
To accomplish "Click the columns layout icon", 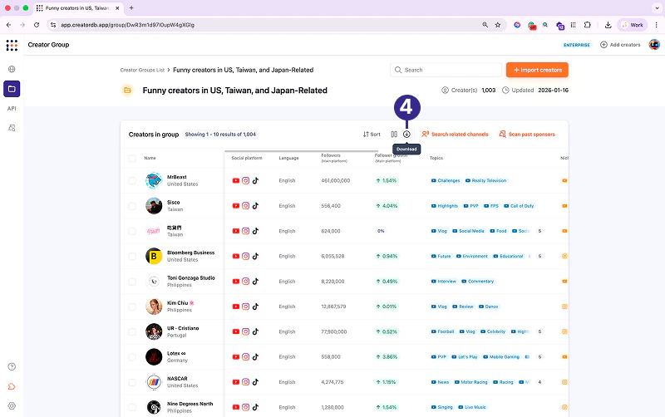I will [394, 135].
